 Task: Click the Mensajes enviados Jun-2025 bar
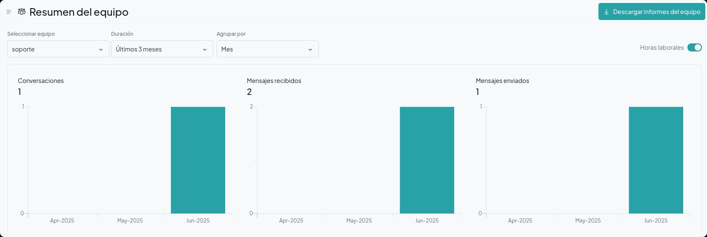tap(656, 160)
